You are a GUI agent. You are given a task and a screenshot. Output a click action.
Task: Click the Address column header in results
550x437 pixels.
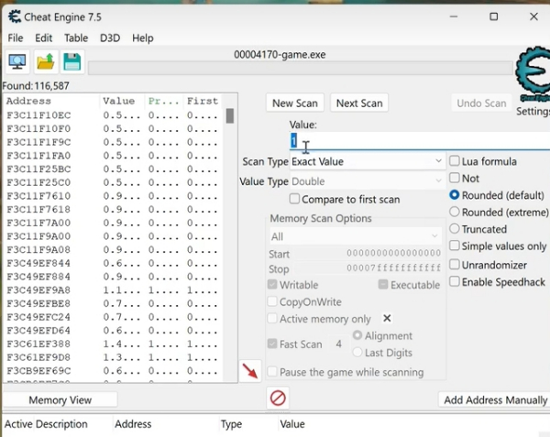coord(51,101)
